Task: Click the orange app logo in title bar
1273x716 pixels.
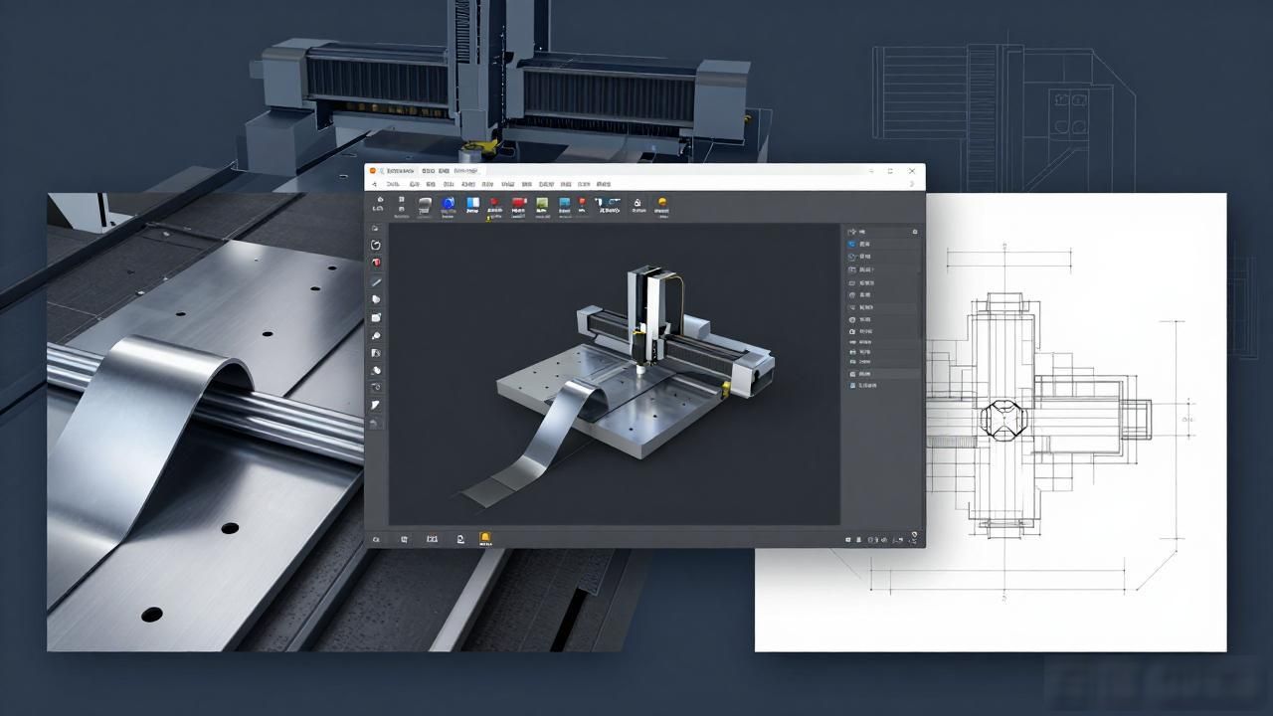Action: 372,171
